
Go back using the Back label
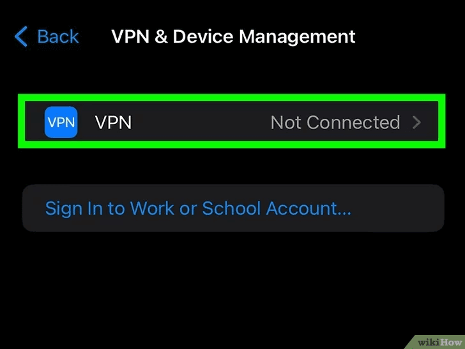click(58, 37)
